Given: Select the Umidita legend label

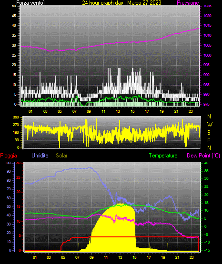Looking at the screenshot, I should (x=40, y=156).
